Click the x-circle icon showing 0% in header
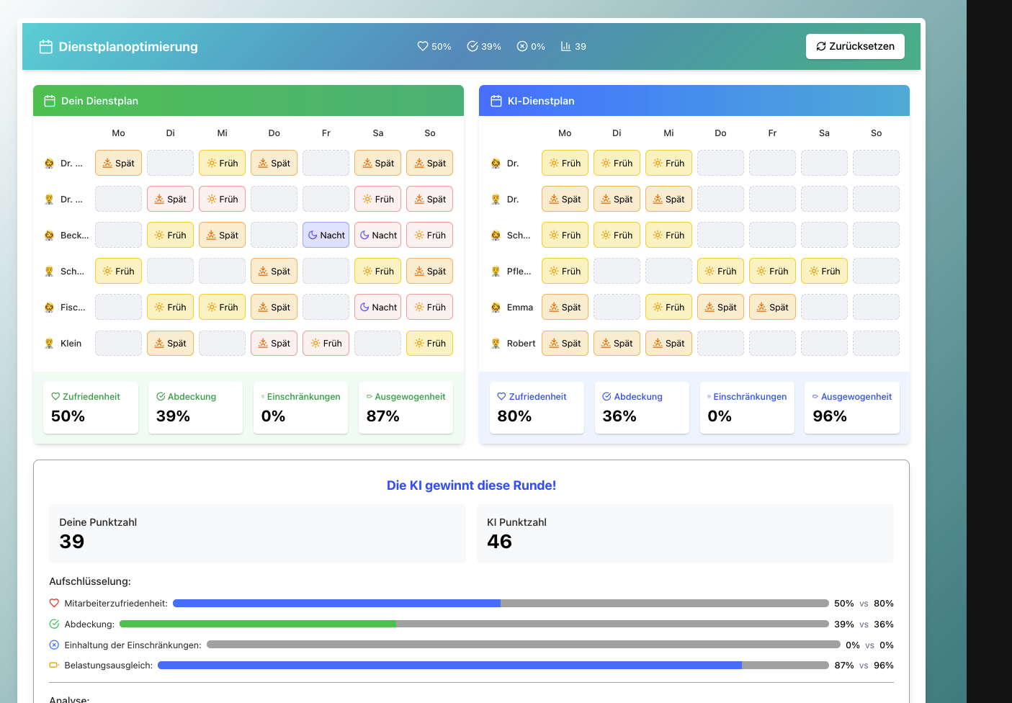This screenshot has height=703, width=1012. coord(522,46)
